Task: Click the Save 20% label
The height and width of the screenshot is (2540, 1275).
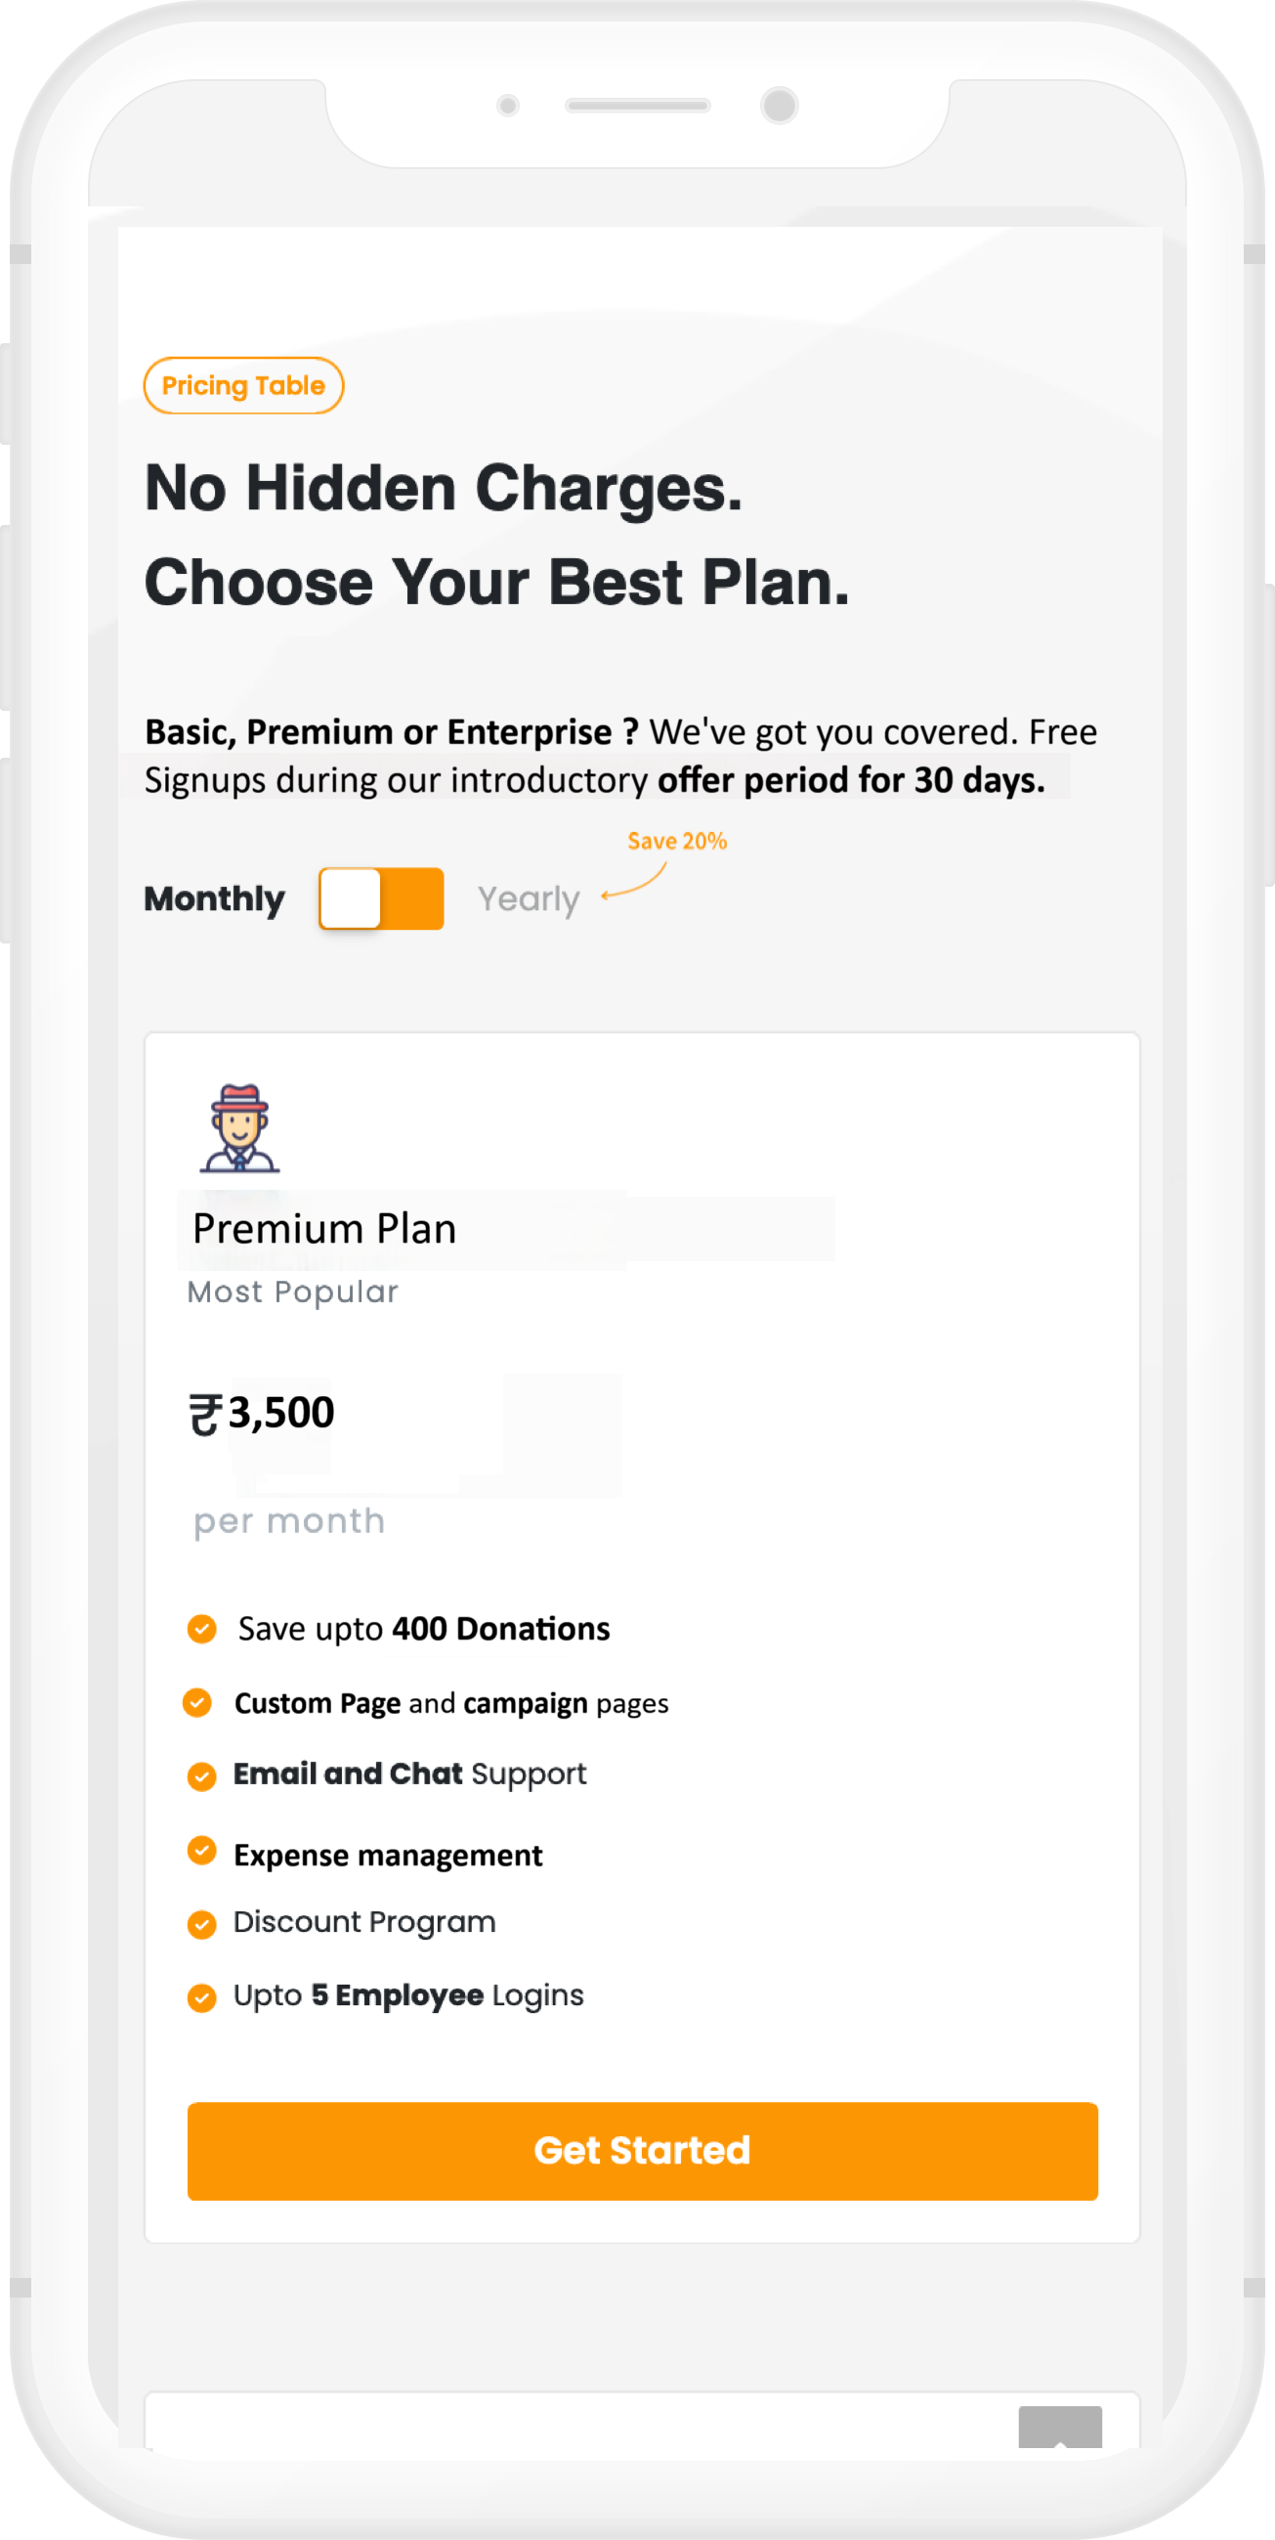Action: [x=677, y=841]
